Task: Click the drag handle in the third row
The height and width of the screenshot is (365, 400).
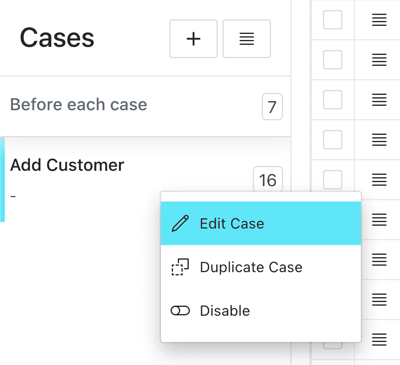Action: 379,100
